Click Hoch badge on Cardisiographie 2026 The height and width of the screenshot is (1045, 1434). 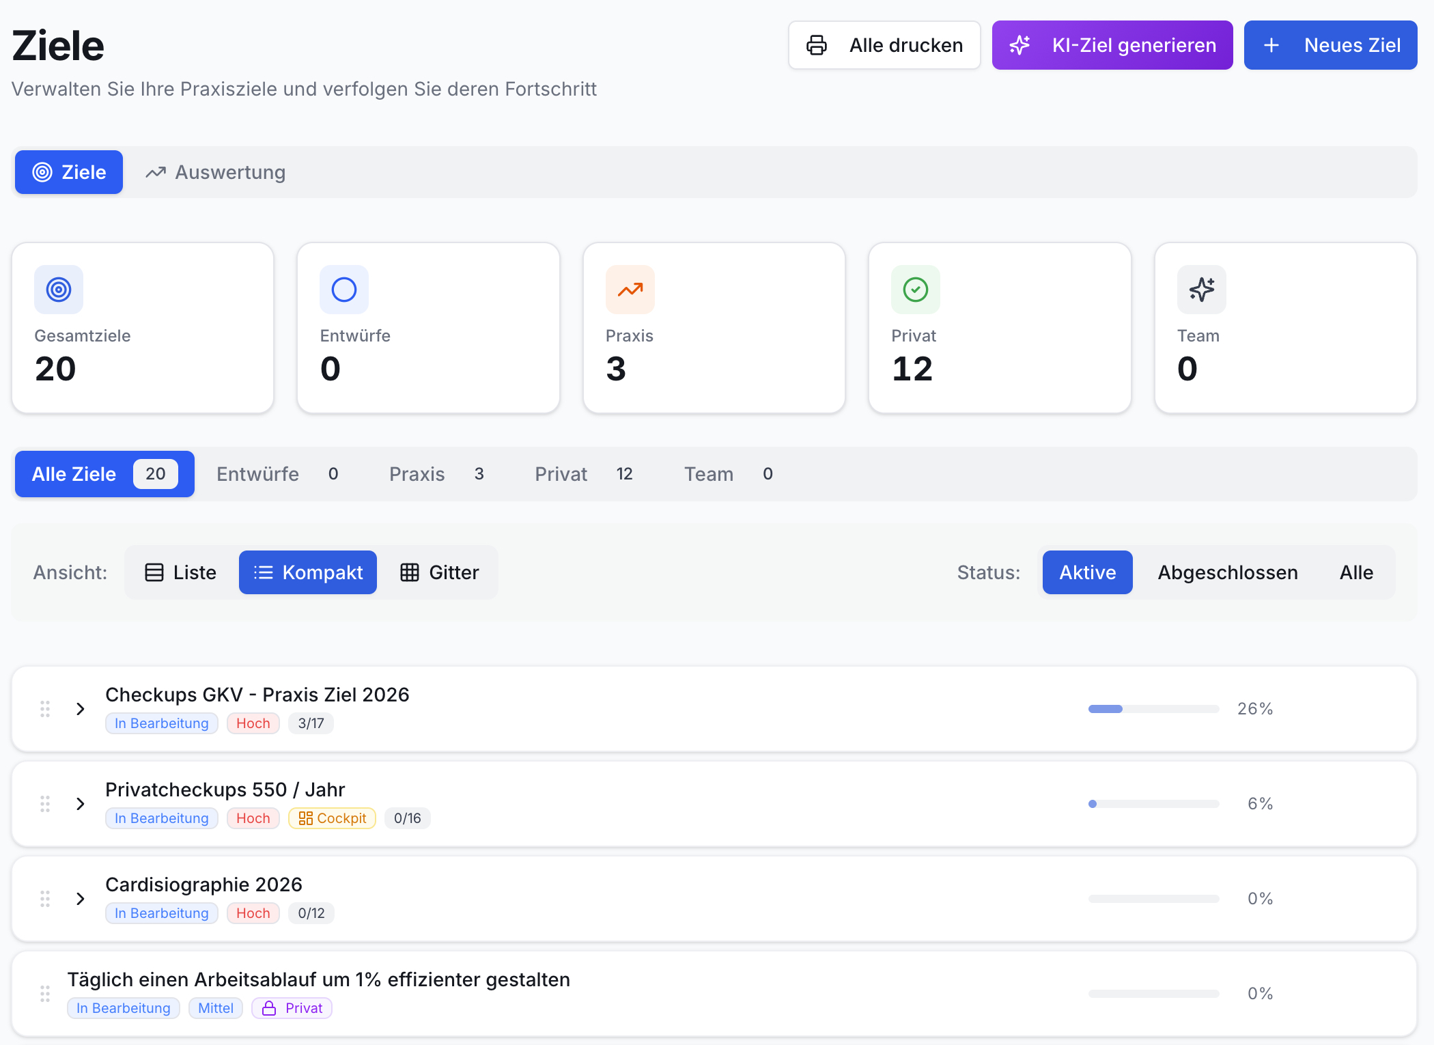tap(253, 913)
